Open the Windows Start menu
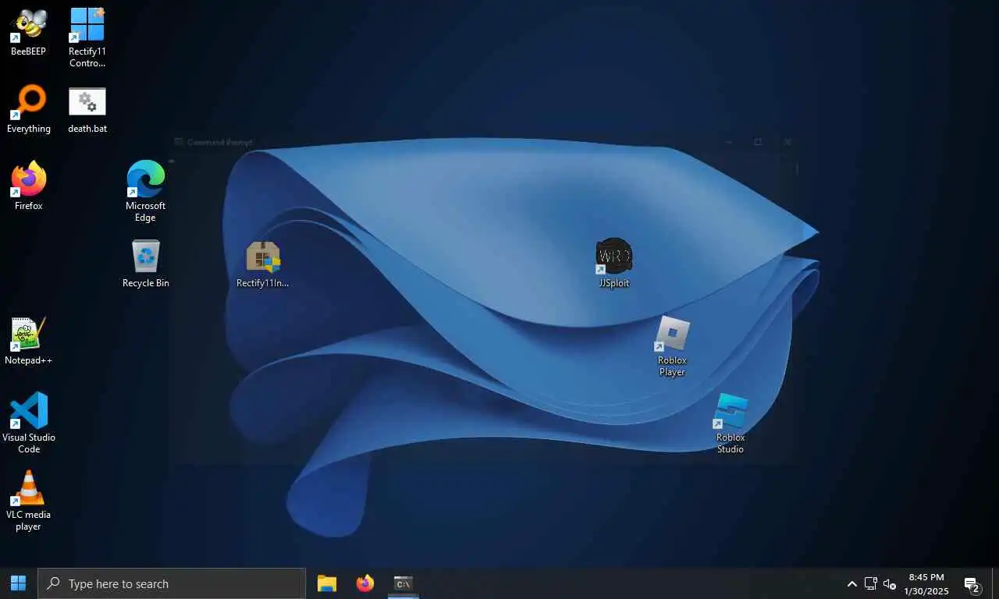 pyautogui.click(x=19, y=583)
